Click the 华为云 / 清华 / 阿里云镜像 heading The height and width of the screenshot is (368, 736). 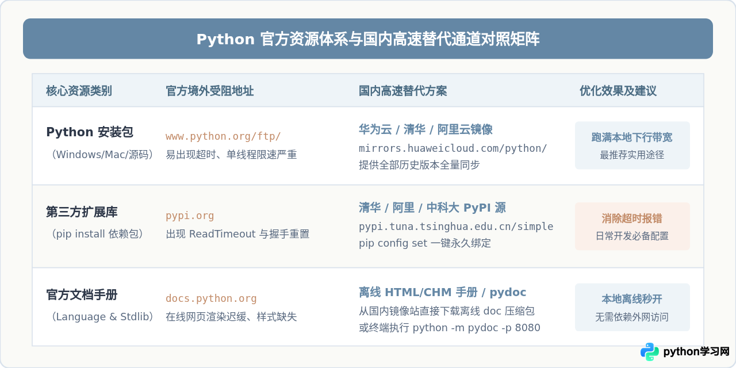click(425, 129)
